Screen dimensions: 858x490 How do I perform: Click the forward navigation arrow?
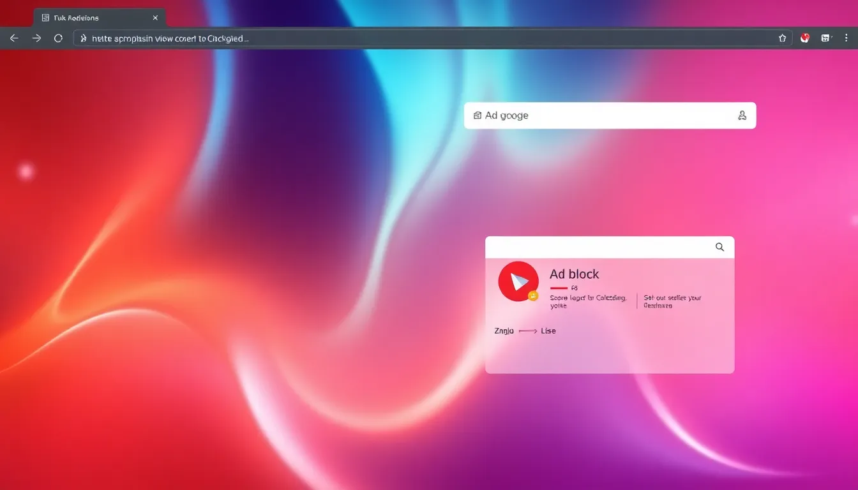(36, 38)
